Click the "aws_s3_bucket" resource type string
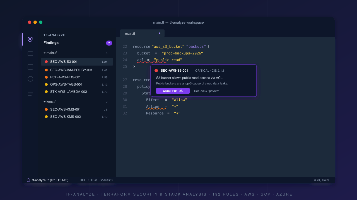 pos(168,47)
